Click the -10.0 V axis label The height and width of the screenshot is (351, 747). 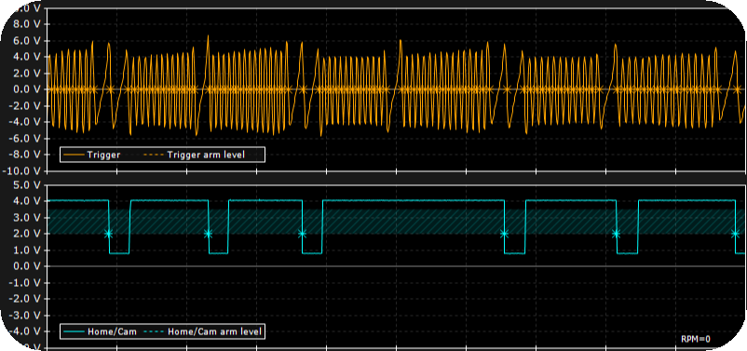coord(24,170)
